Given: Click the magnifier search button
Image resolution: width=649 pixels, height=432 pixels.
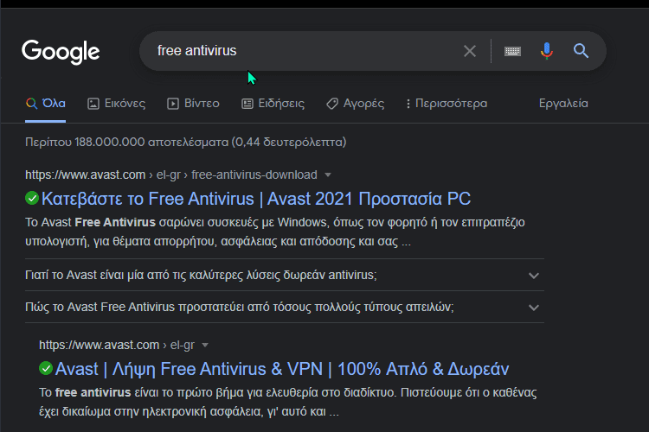Looking at the screenshot, I should tap(581, 51).
